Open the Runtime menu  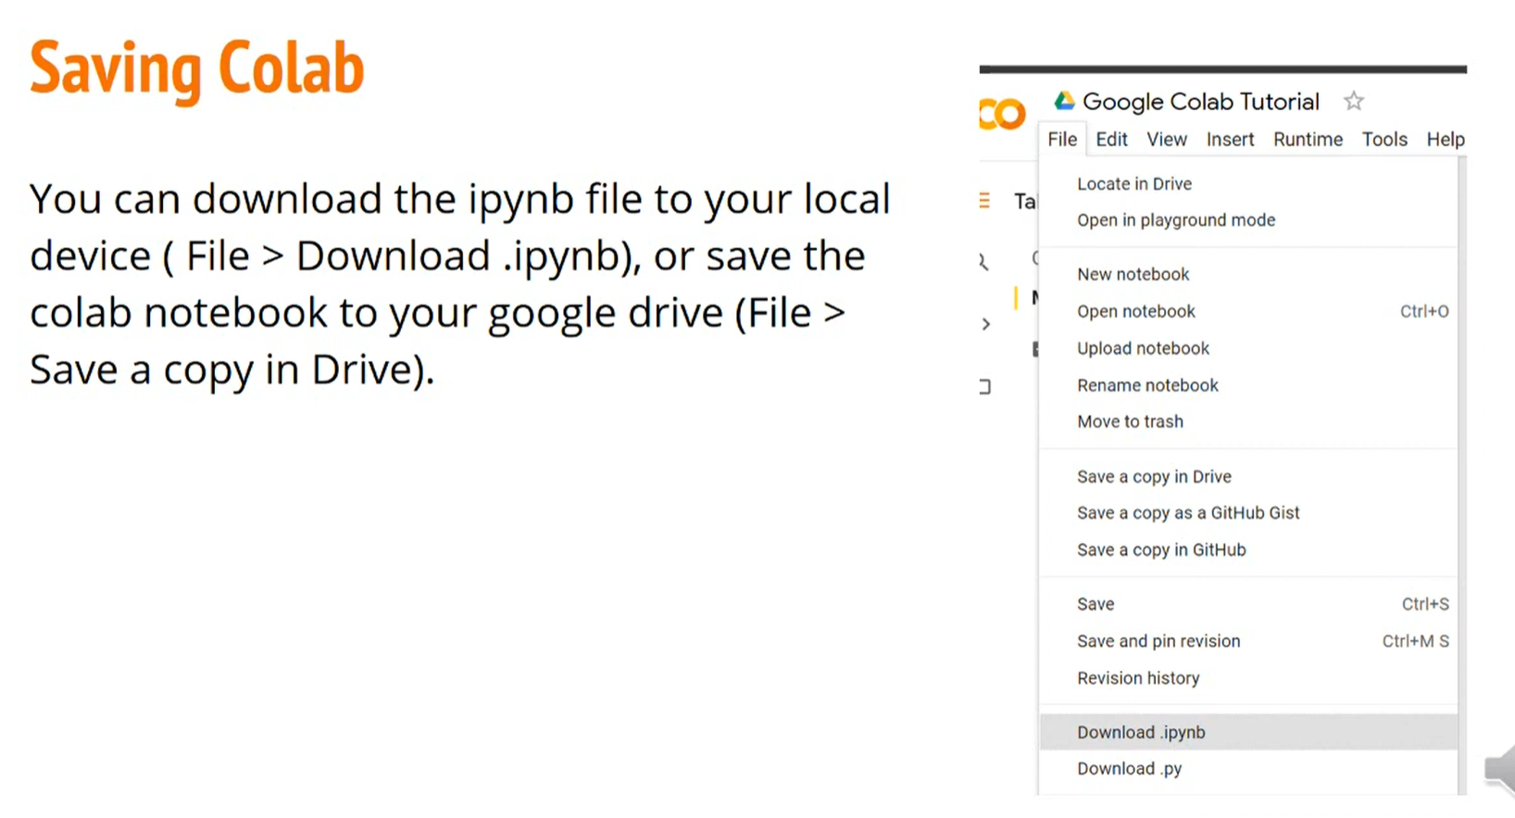(1307, 140)
